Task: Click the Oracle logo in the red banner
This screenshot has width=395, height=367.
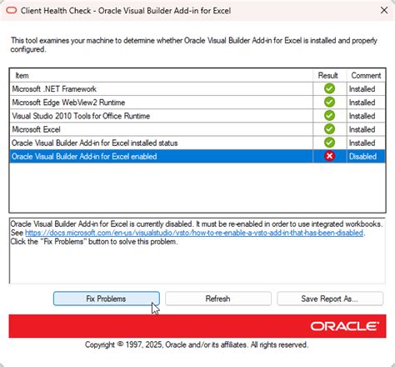Action: (345, 326)
